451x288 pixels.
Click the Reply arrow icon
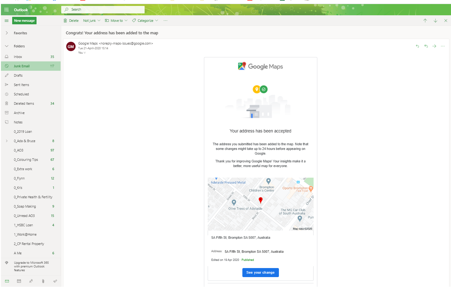tap(418, 46)
